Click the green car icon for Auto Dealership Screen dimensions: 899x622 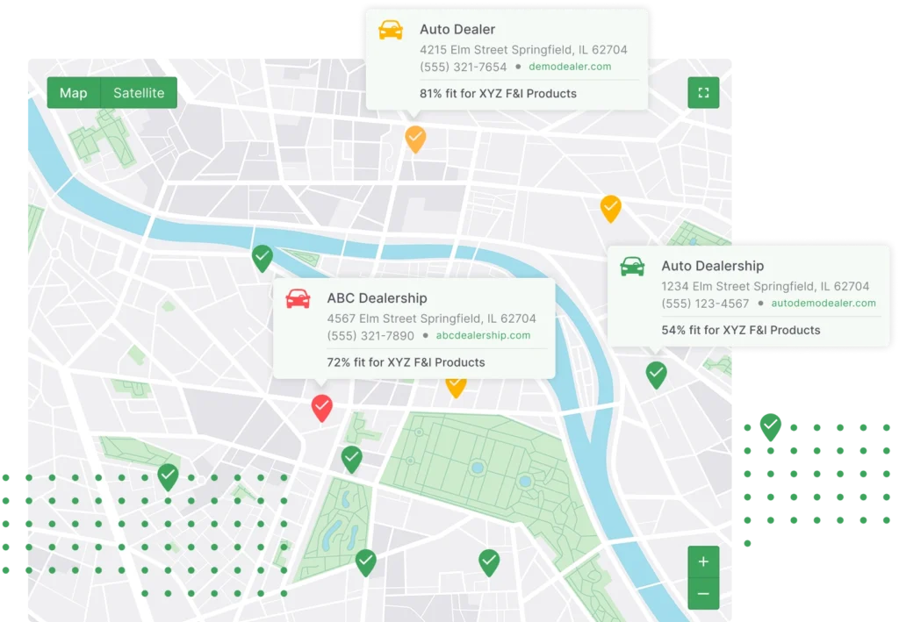[632, 267]
